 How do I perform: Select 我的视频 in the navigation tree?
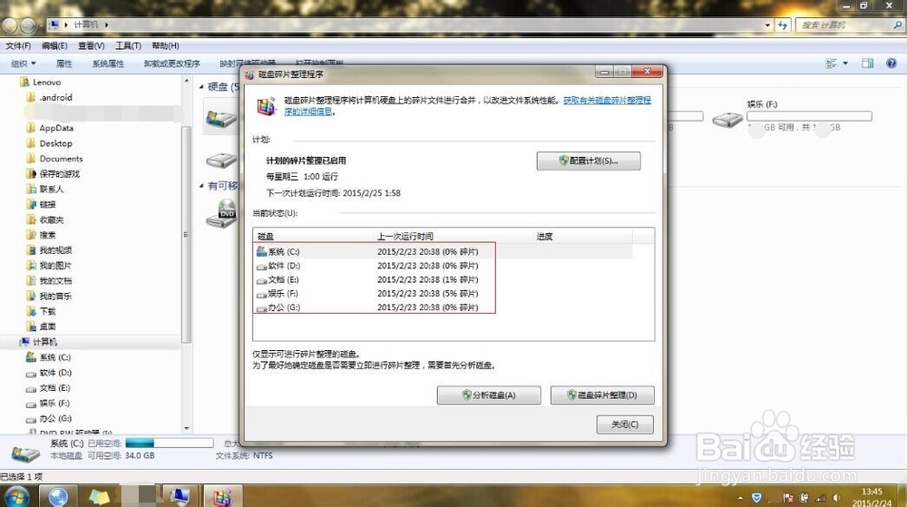click(55, 249)
